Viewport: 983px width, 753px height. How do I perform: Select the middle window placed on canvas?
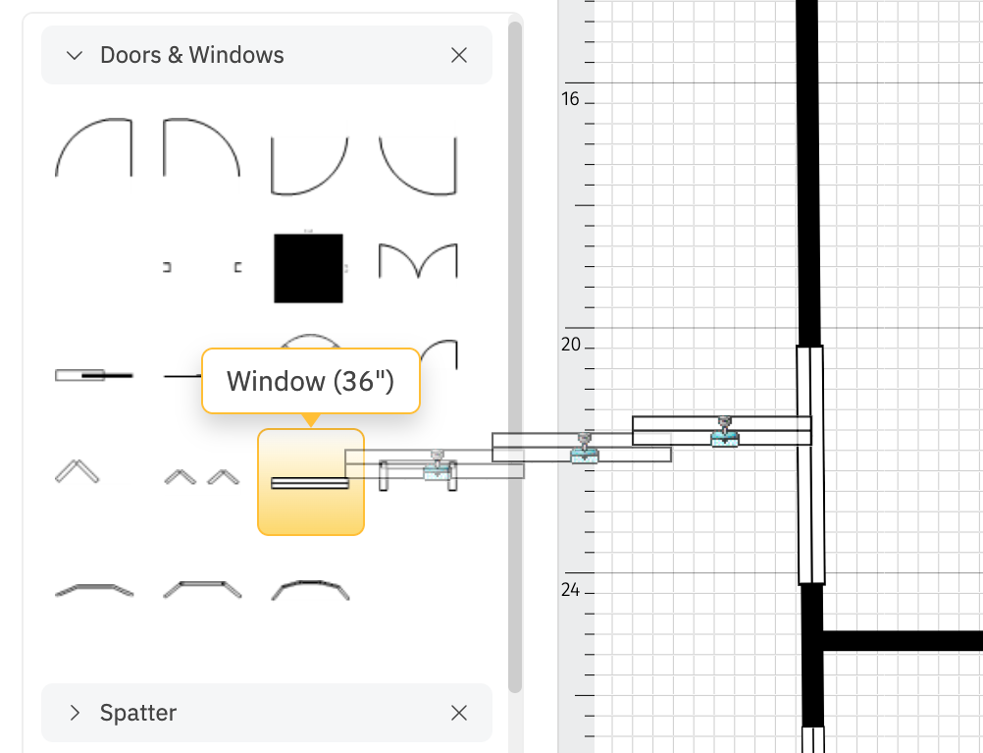pos(585,454)
